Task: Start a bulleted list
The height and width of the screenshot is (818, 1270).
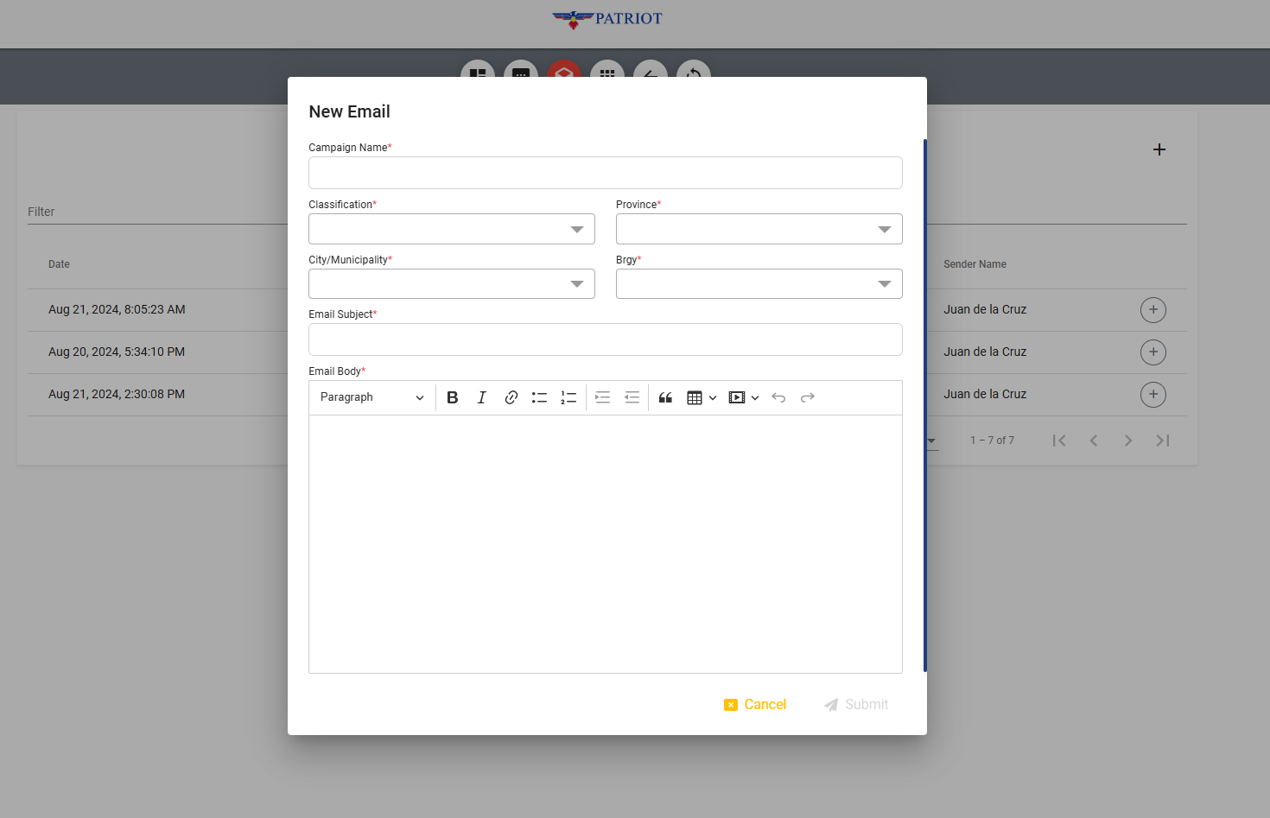Action: click(x=539, y=397)
